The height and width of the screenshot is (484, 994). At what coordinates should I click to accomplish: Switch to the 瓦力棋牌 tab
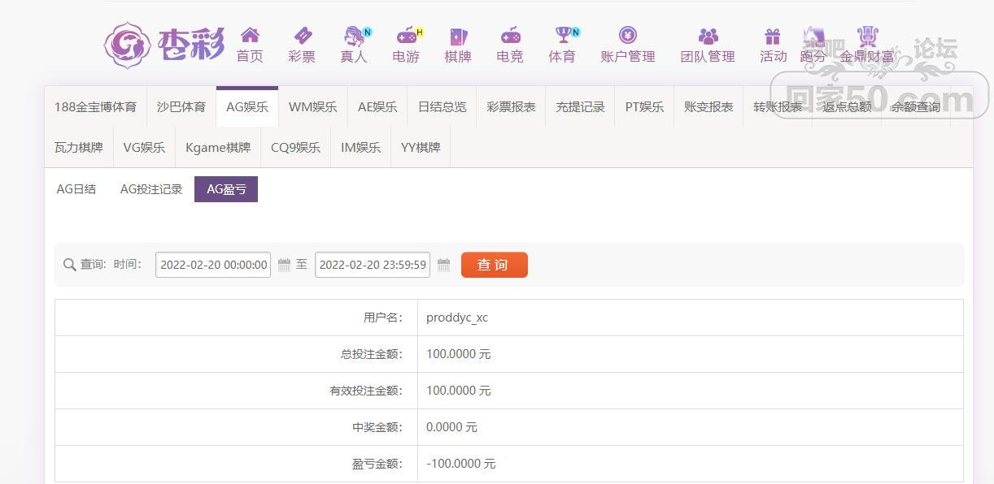click(x=79, y=147)
